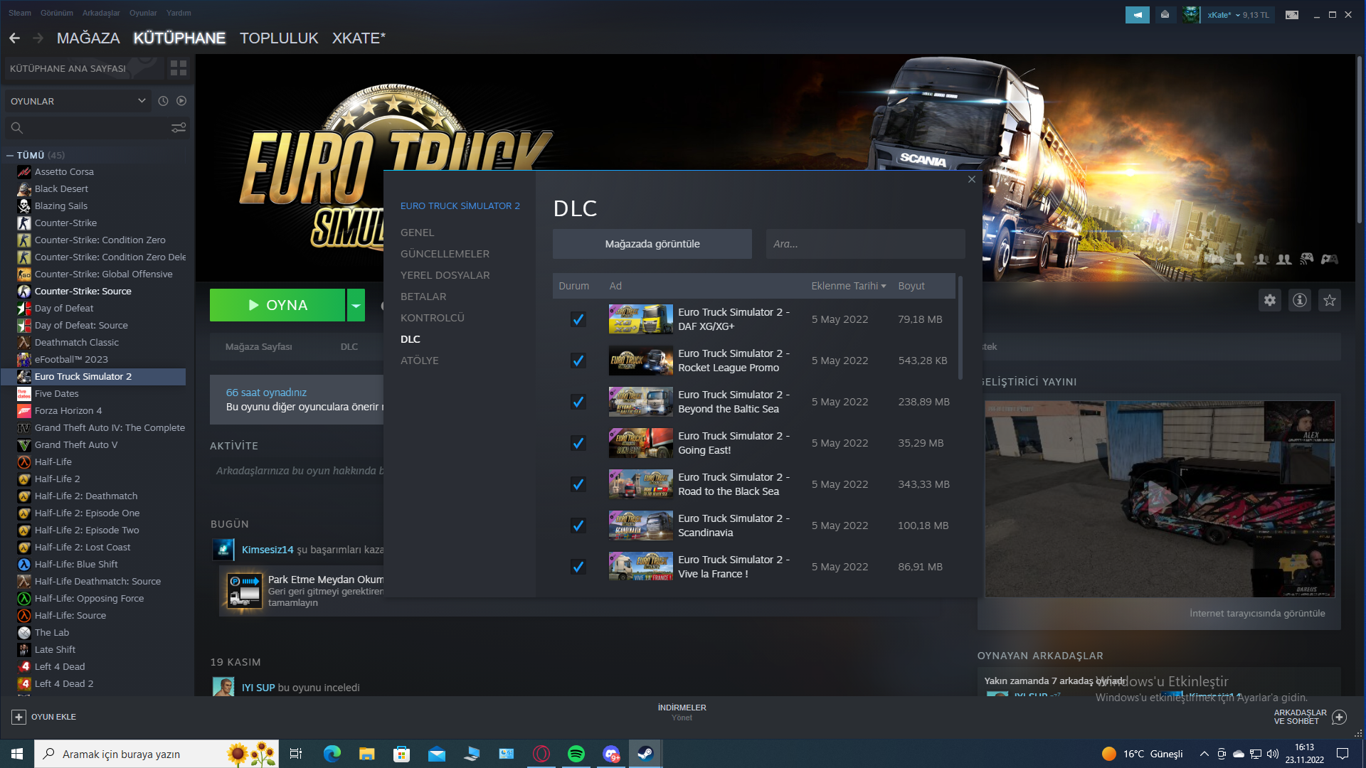Open game info icon
The height and width of the screenshot is (768, 1366).
click(x=1300, y=300)
